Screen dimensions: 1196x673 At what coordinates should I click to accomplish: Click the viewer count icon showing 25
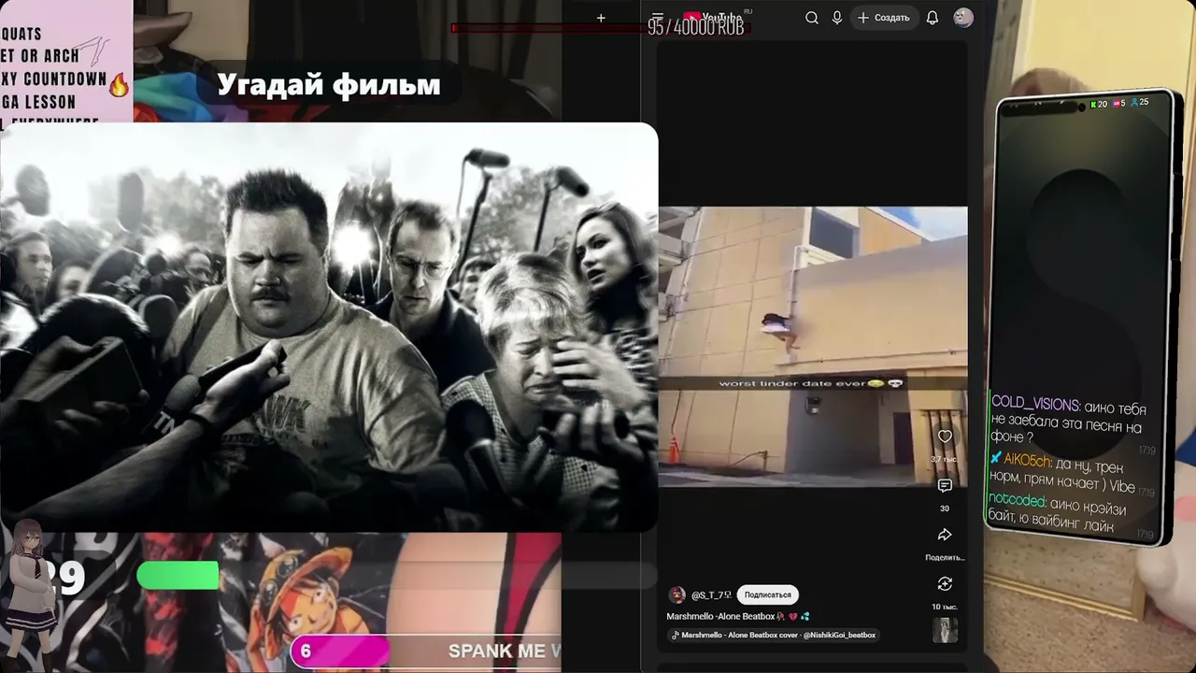[x=1140, y=102]
